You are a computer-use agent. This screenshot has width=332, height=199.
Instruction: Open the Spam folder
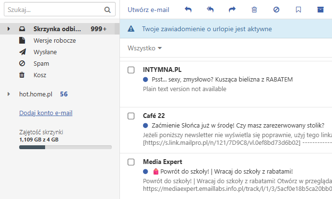tap(41, 63)
